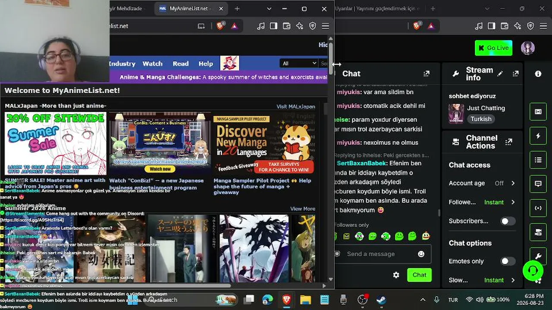Open the Discover New Manga banner image
Viewport: 552px width, 310px height.
(264, 143)
